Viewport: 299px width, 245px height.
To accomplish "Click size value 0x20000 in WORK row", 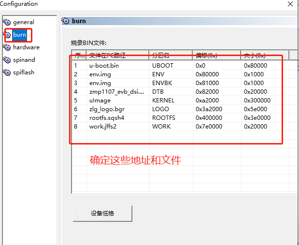I will coord(256,127).
